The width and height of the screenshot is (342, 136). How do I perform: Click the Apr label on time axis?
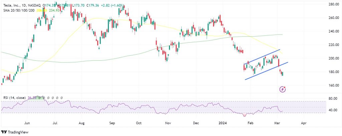click(303, 123)
